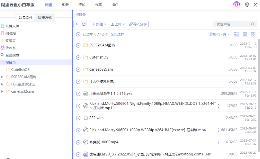This screenshot has width=260, height=159.
Task: Click 299.20MB size of 小米电脑助手 file
Action: pyautogui.click(x=229, y=94)
